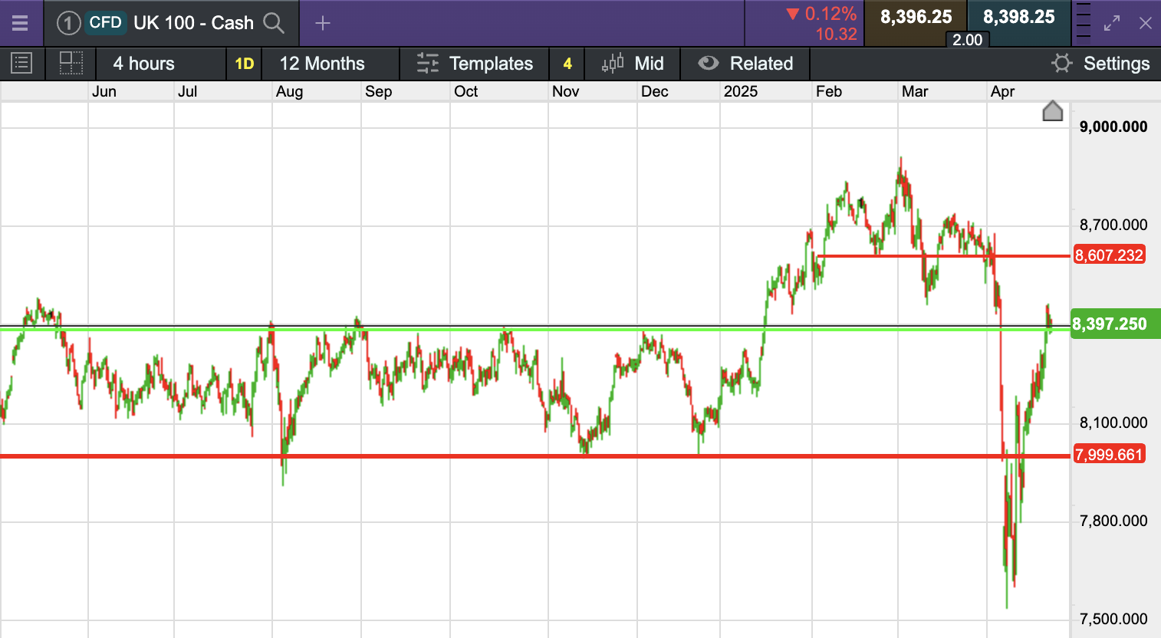Expand the chart with the fullscreen arrows icon

[1112, 23]
